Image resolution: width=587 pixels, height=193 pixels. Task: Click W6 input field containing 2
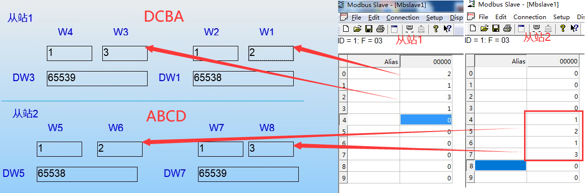click(x=120, y=149)
